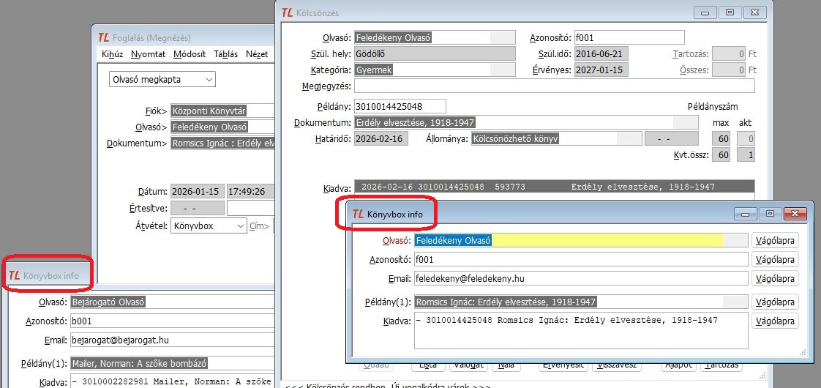Click the Példány field containing 3010014425048
The height and width of the screenshot is (388, 821).
399,106
